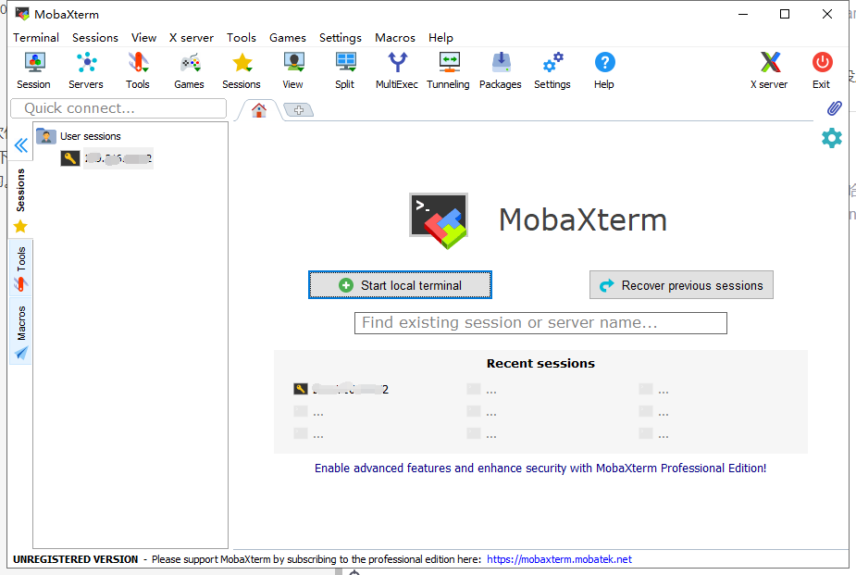Image resolution: width=856 pixels, height=575 pixels.
Task: Open the first recent session entry
Action: pyautogui.click(x=341, y=389)
